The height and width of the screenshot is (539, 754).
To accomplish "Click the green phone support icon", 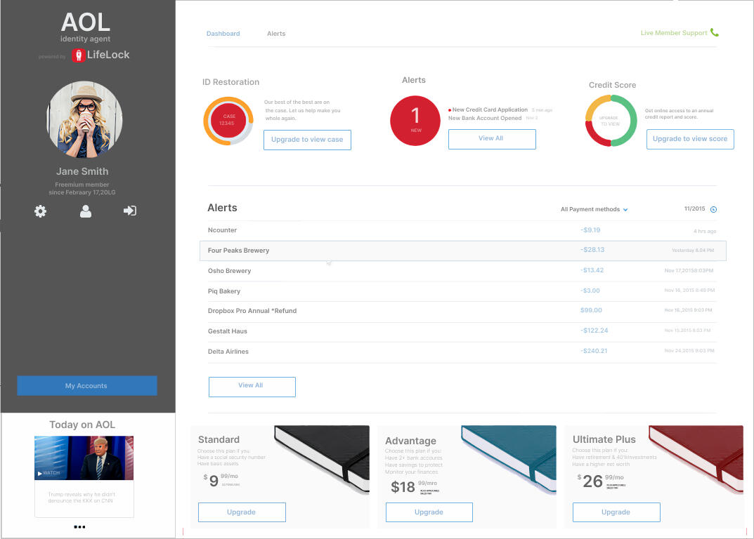I will (x=715, y=33).
